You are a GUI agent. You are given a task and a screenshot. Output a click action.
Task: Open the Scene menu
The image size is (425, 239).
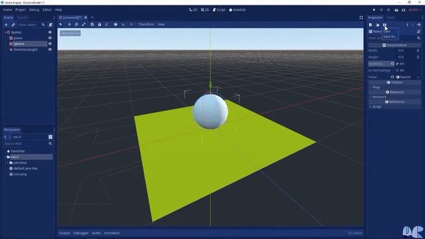7,10
